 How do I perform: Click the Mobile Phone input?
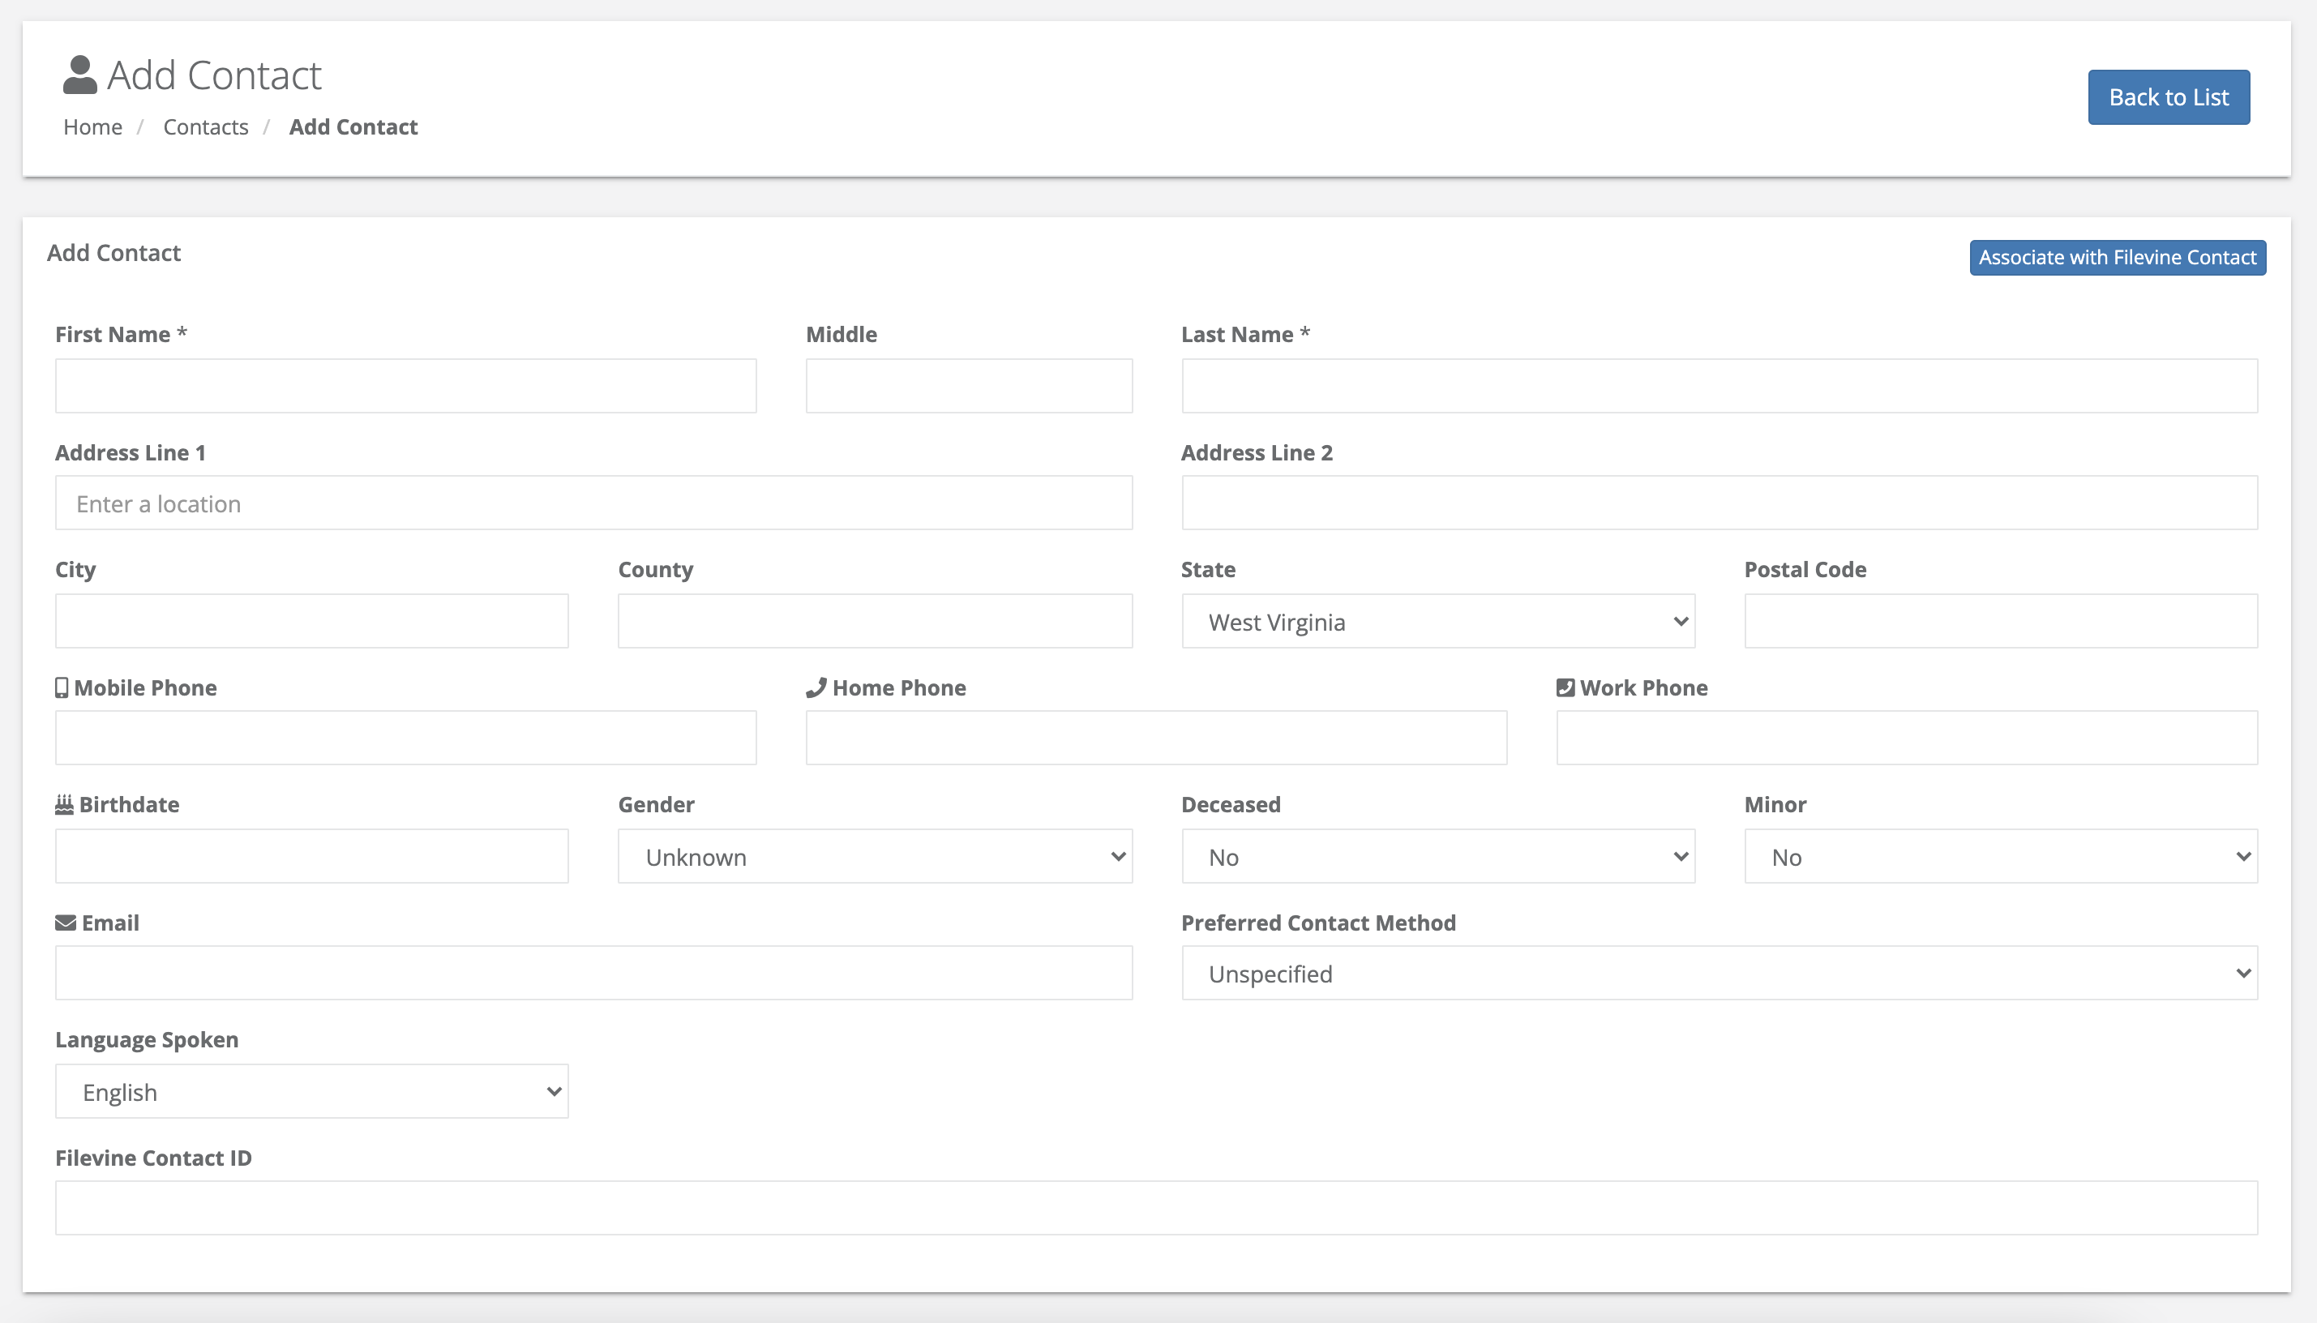click(x=405, y=738)
